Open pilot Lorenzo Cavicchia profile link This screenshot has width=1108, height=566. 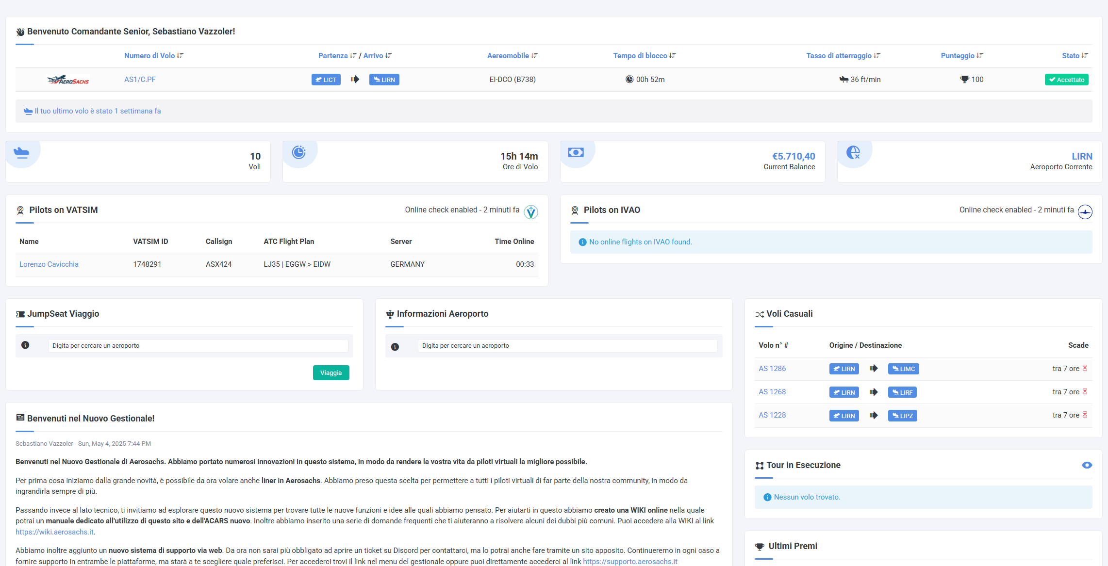point(49,264)
